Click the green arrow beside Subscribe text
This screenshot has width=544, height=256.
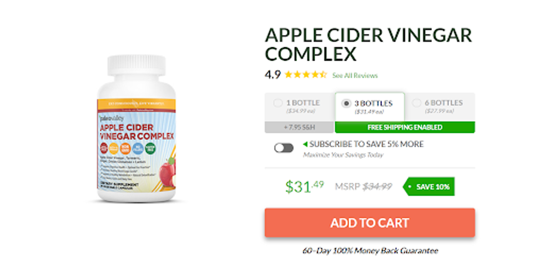point(305,144)
